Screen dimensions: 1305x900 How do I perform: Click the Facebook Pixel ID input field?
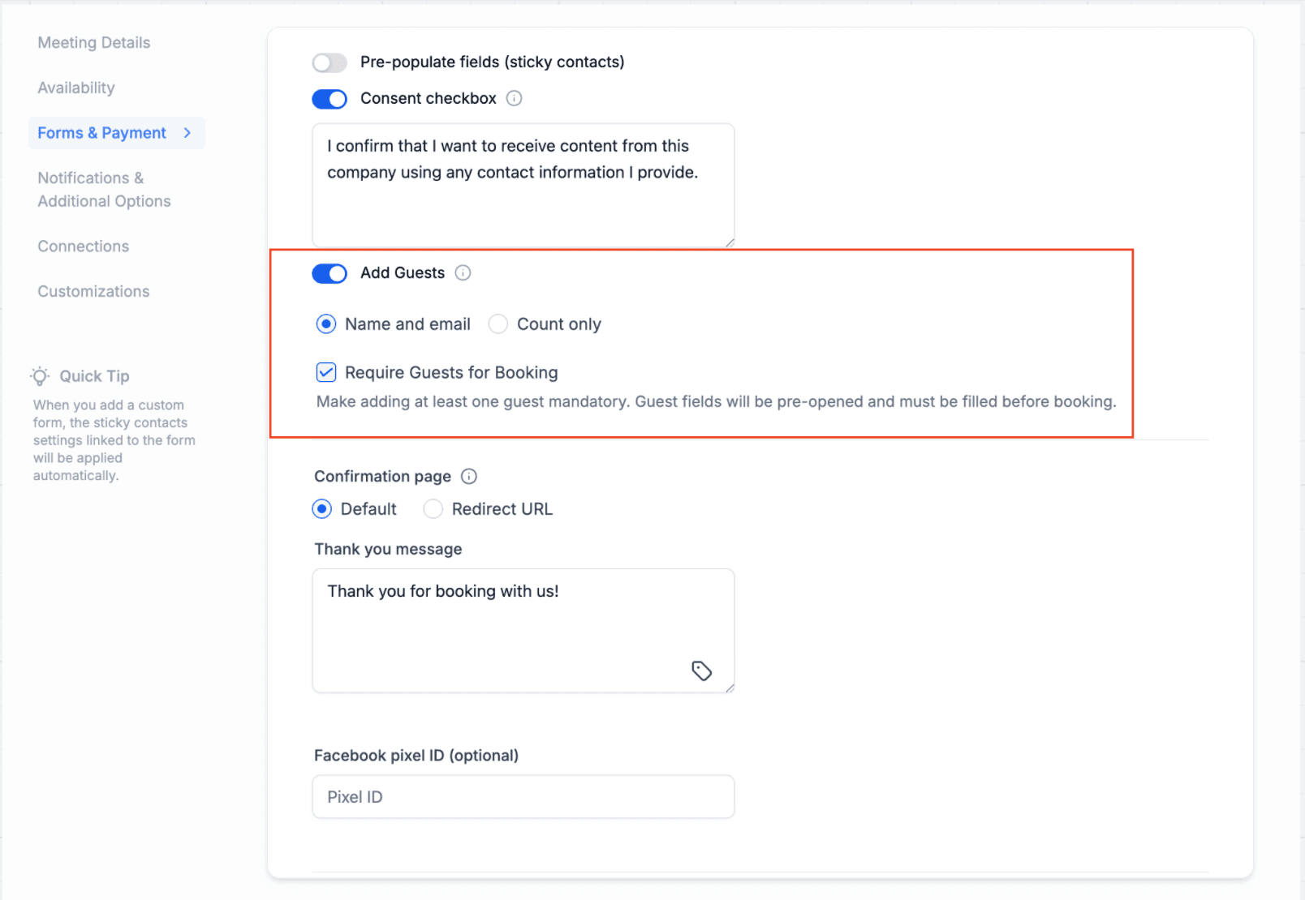(523, 796)
